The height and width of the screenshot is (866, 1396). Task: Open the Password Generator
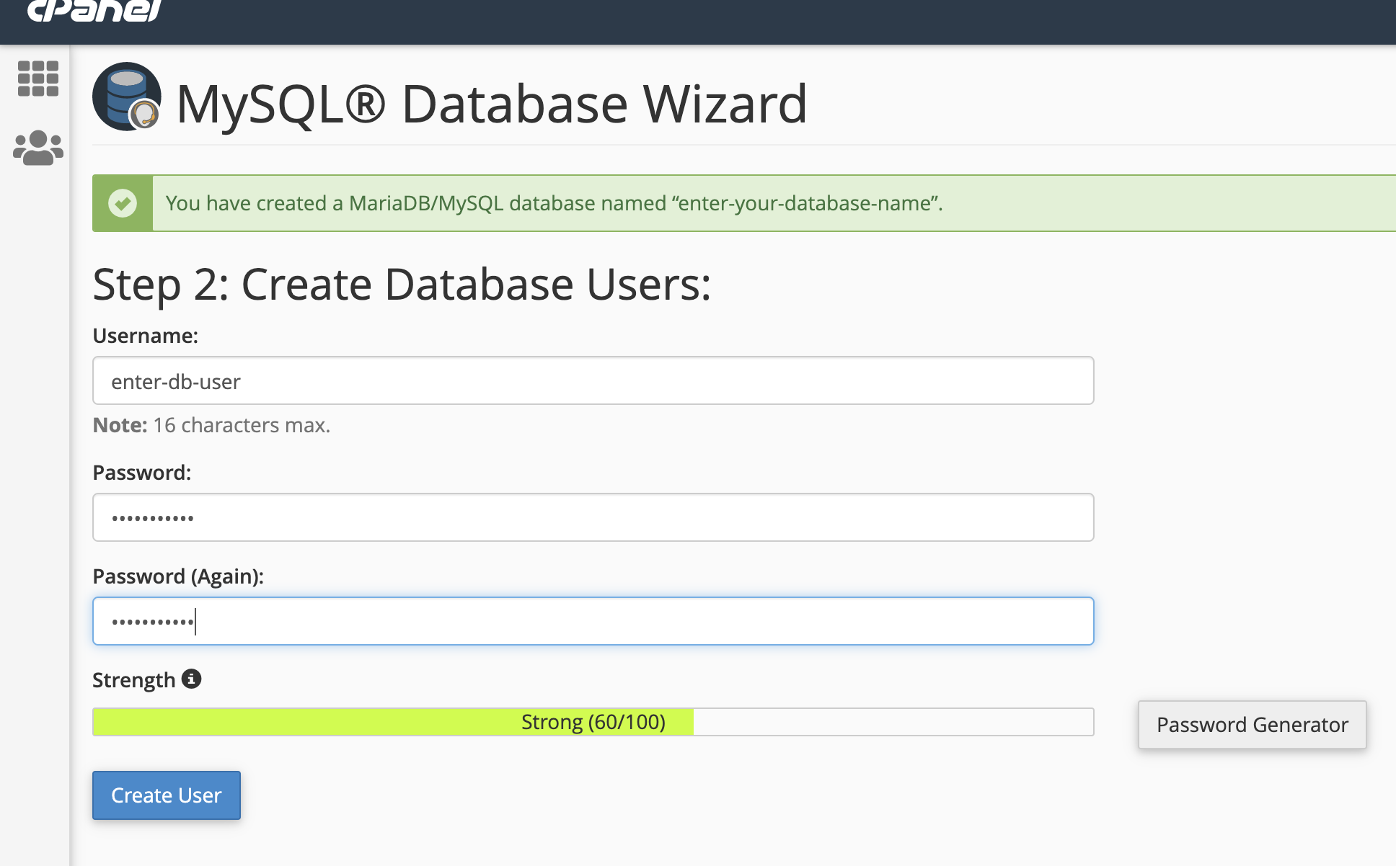point(1252,725)
